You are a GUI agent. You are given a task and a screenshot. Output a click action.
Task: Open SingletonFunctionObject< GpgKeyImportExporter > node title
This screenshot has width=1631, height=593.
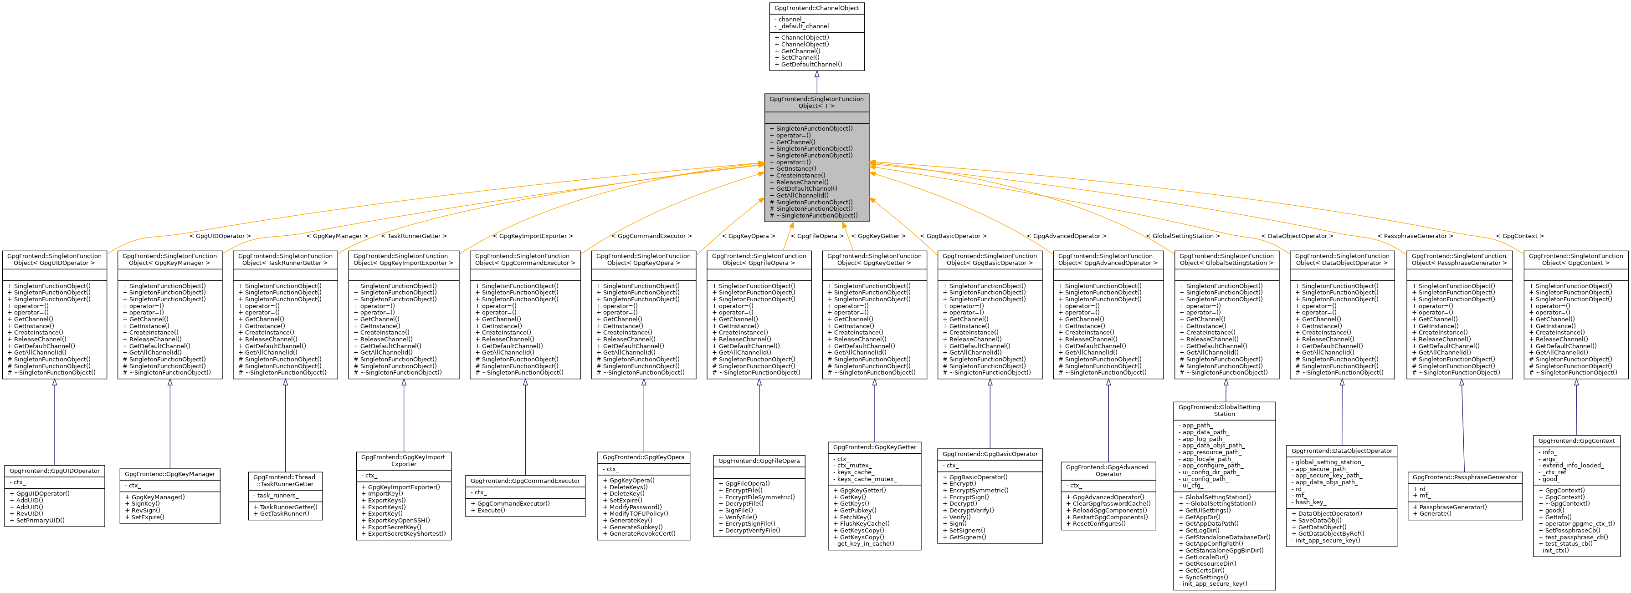403,260
